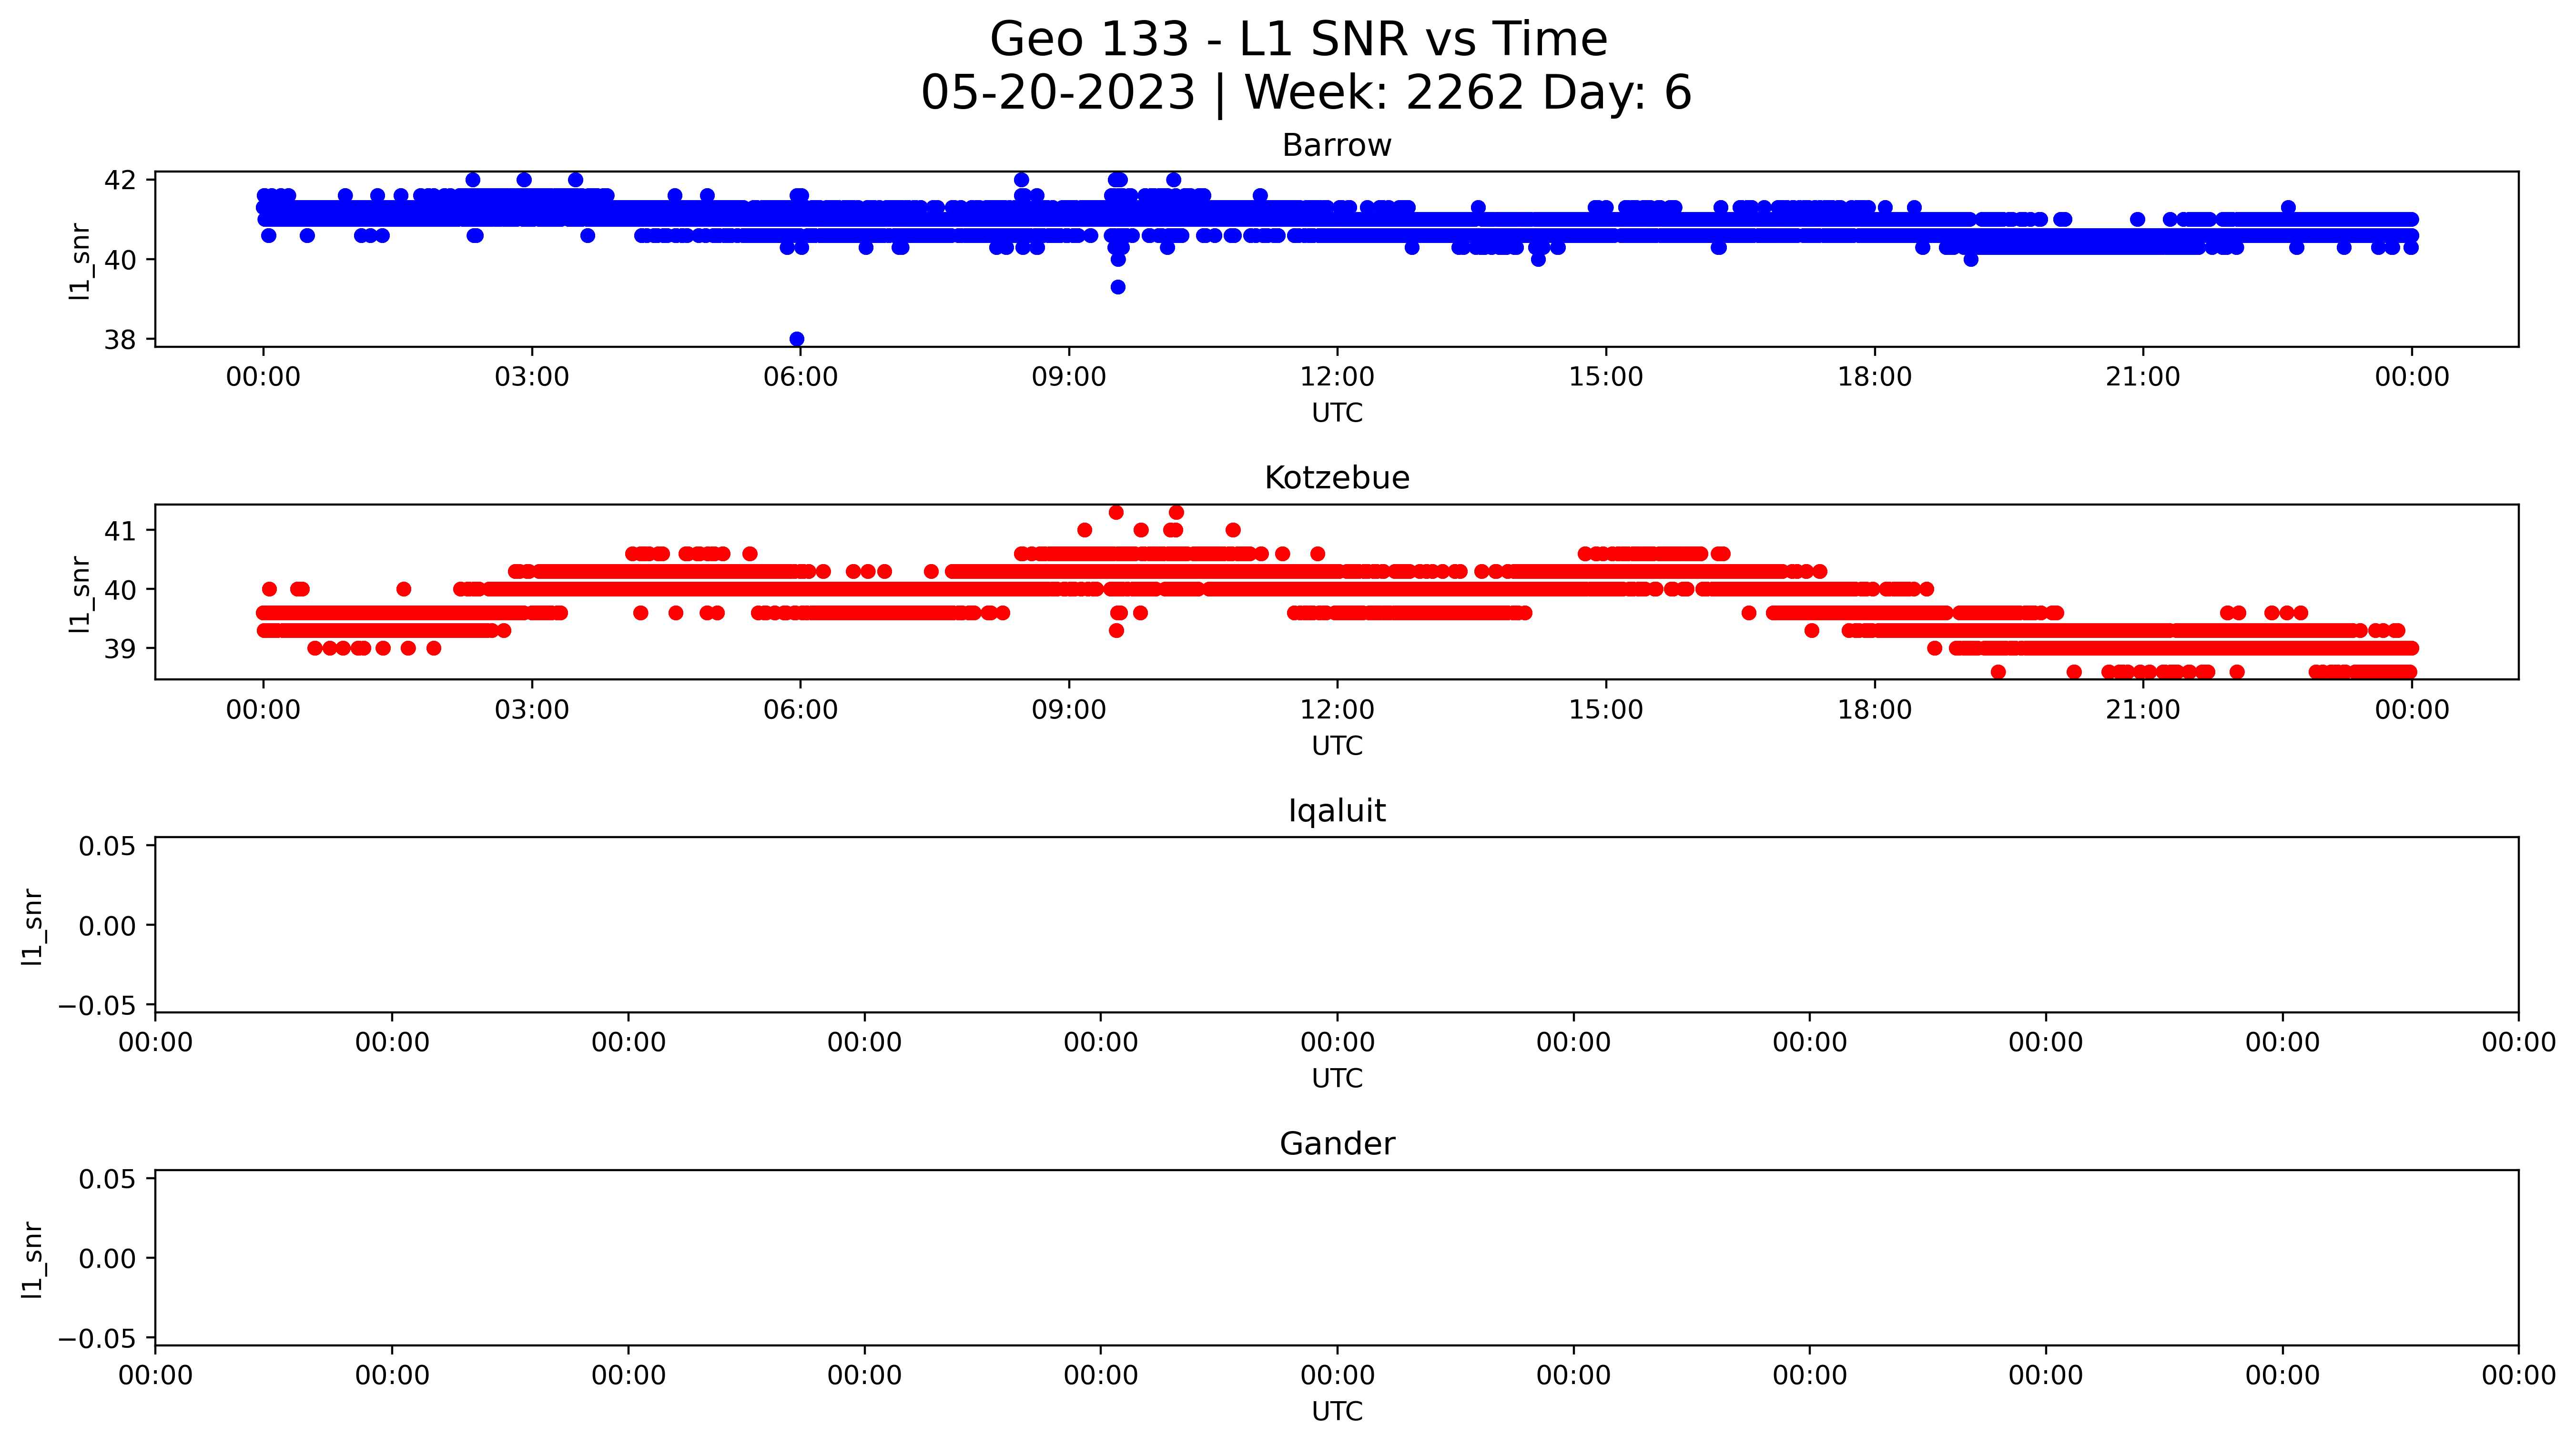Click the '18:00' tick on the Kotzebue time axis

[x=1874, y=710]
